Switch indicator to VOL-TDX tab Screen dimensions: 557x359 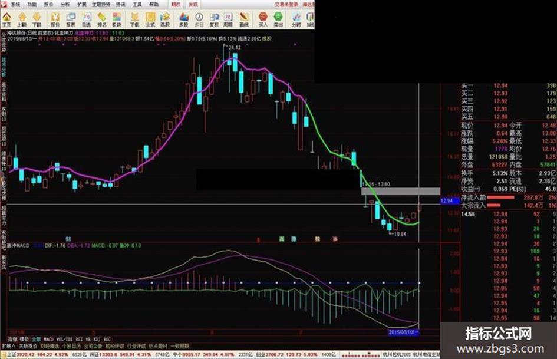[65, 340]
